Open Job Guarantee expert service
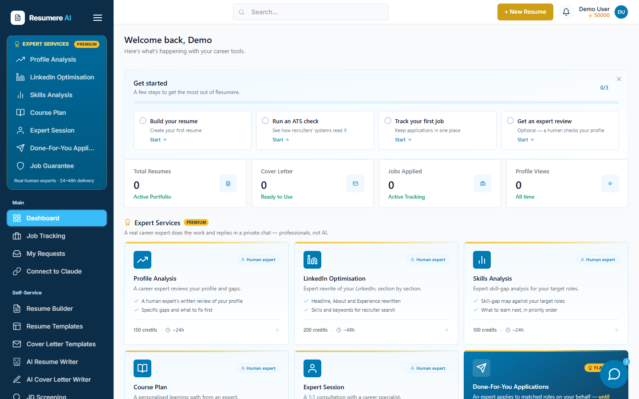This screenshot has height=399, width=639. pos(57,166)
